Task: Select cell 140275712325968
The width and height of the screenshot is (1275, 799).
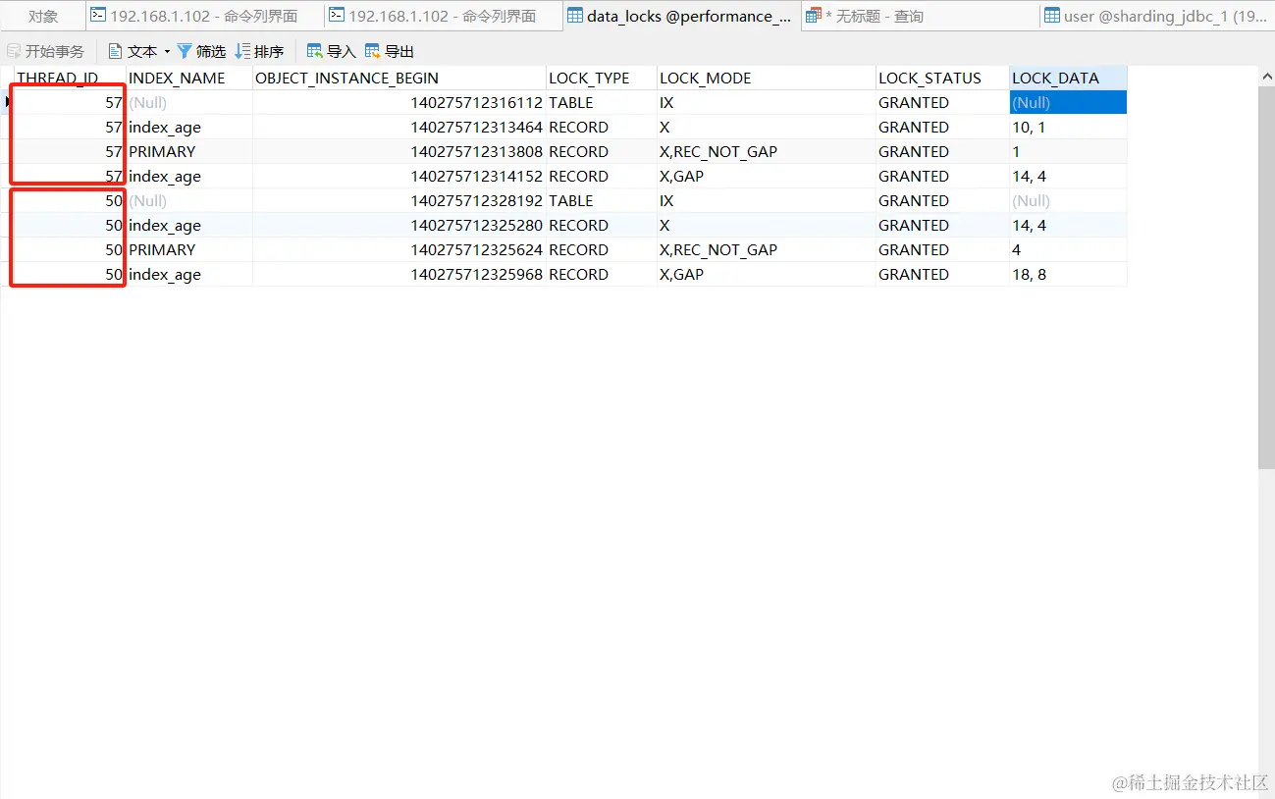Action: pos(399,275)
